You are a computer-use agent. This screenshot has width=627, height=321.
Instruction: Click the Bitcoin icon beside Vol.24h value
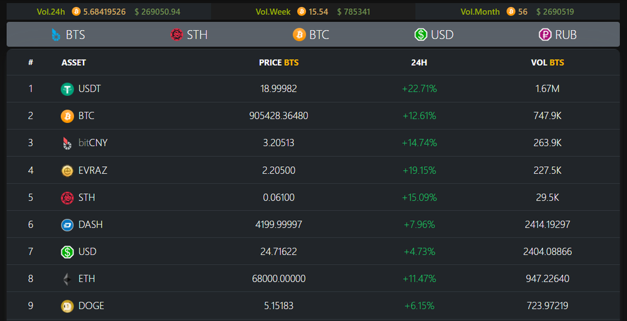(76, 11)
